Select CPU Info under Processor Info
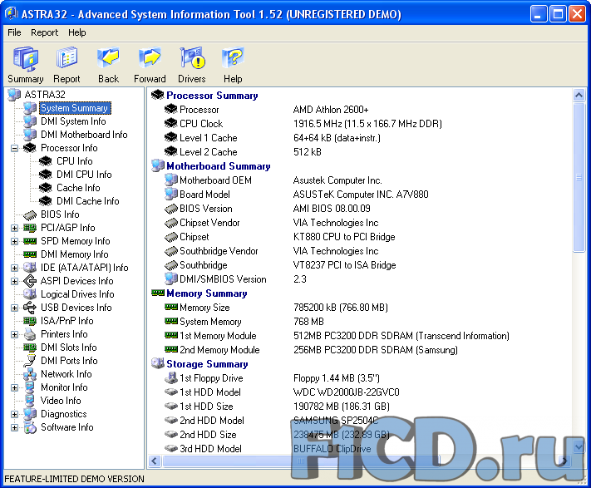This screenshot has width=591, height=488. pyautogui.click(x=75, y=161)
